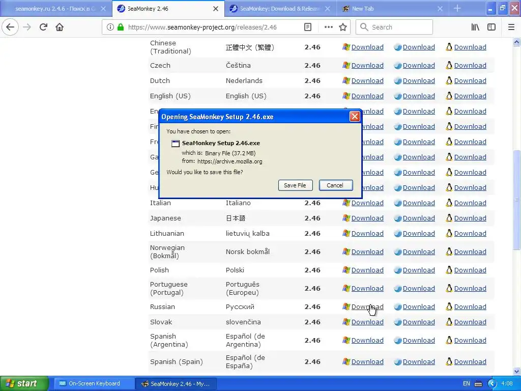Open the home page icon

click(60, 27)
